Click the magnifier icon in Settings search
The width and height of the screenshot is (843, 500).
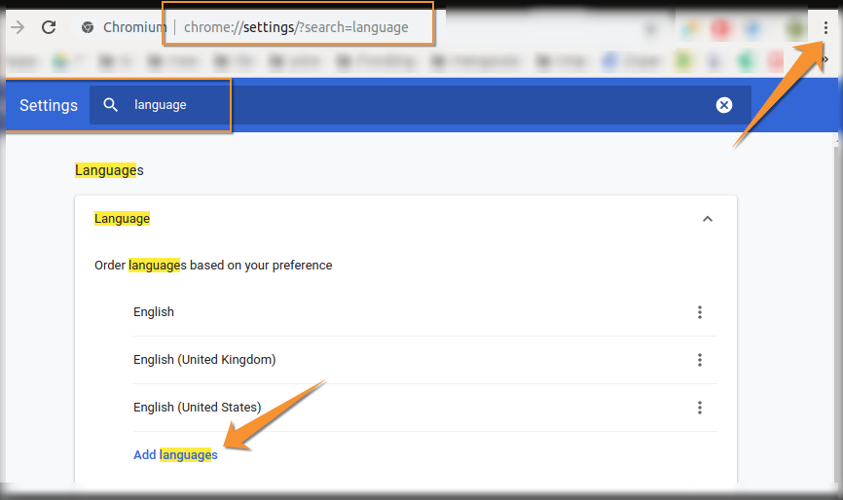[111, 105]
